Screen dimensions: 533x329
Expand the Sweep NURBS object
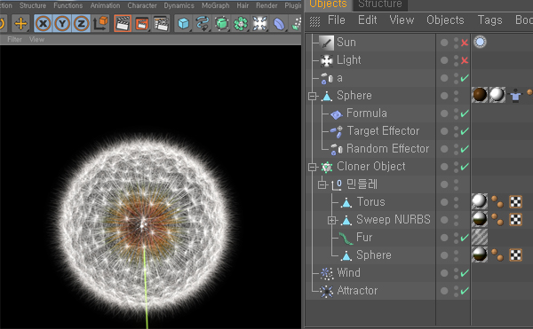point(331,221)
